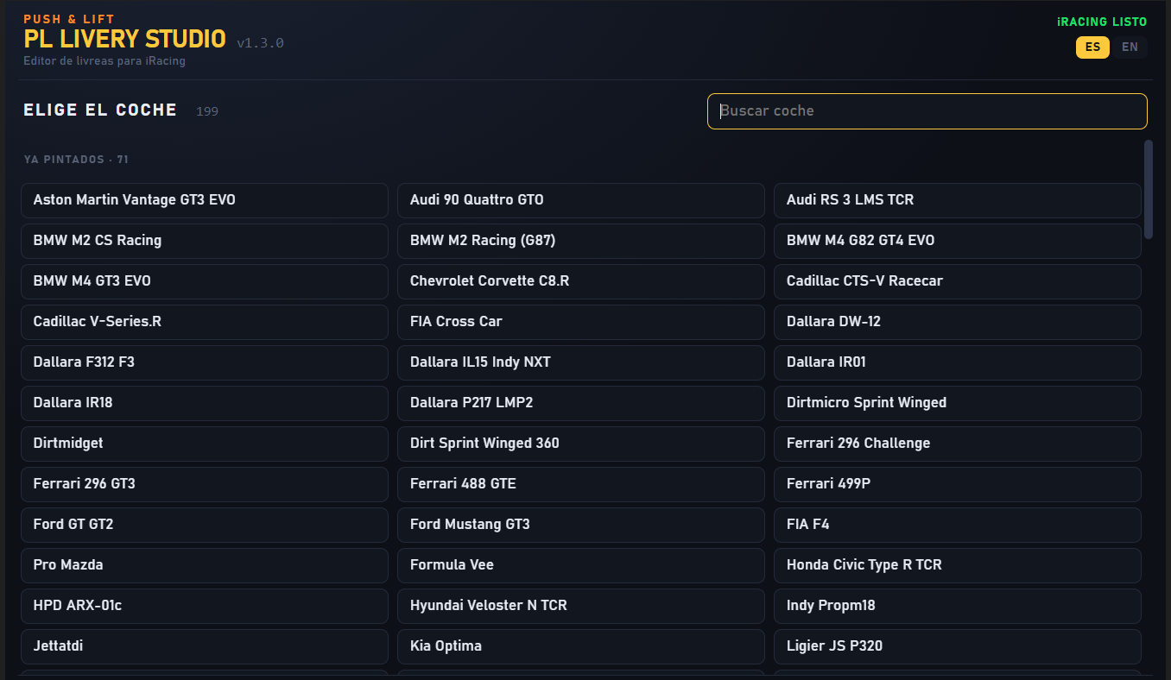Pick Ferrari 499P

click(x=958, y=484)
